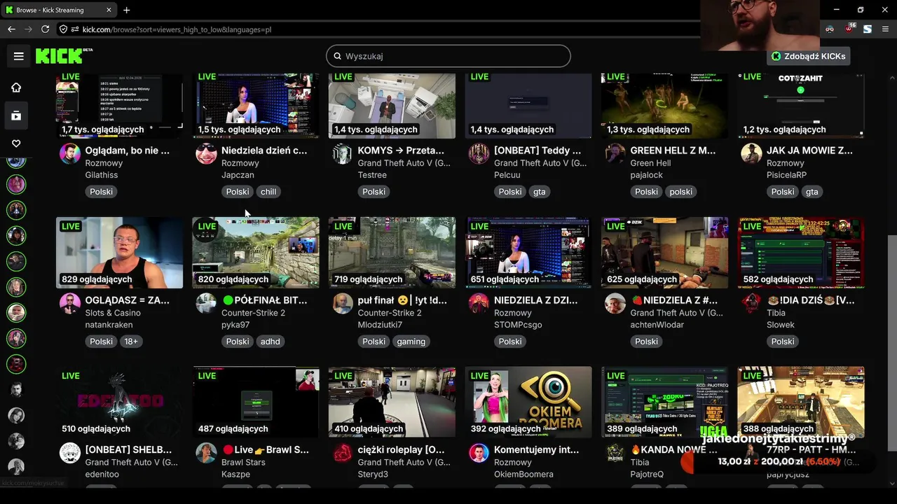This screenshot has width=897, height=504.
Task: Open Steryd3 channel avatar
Action: point(343,453)
